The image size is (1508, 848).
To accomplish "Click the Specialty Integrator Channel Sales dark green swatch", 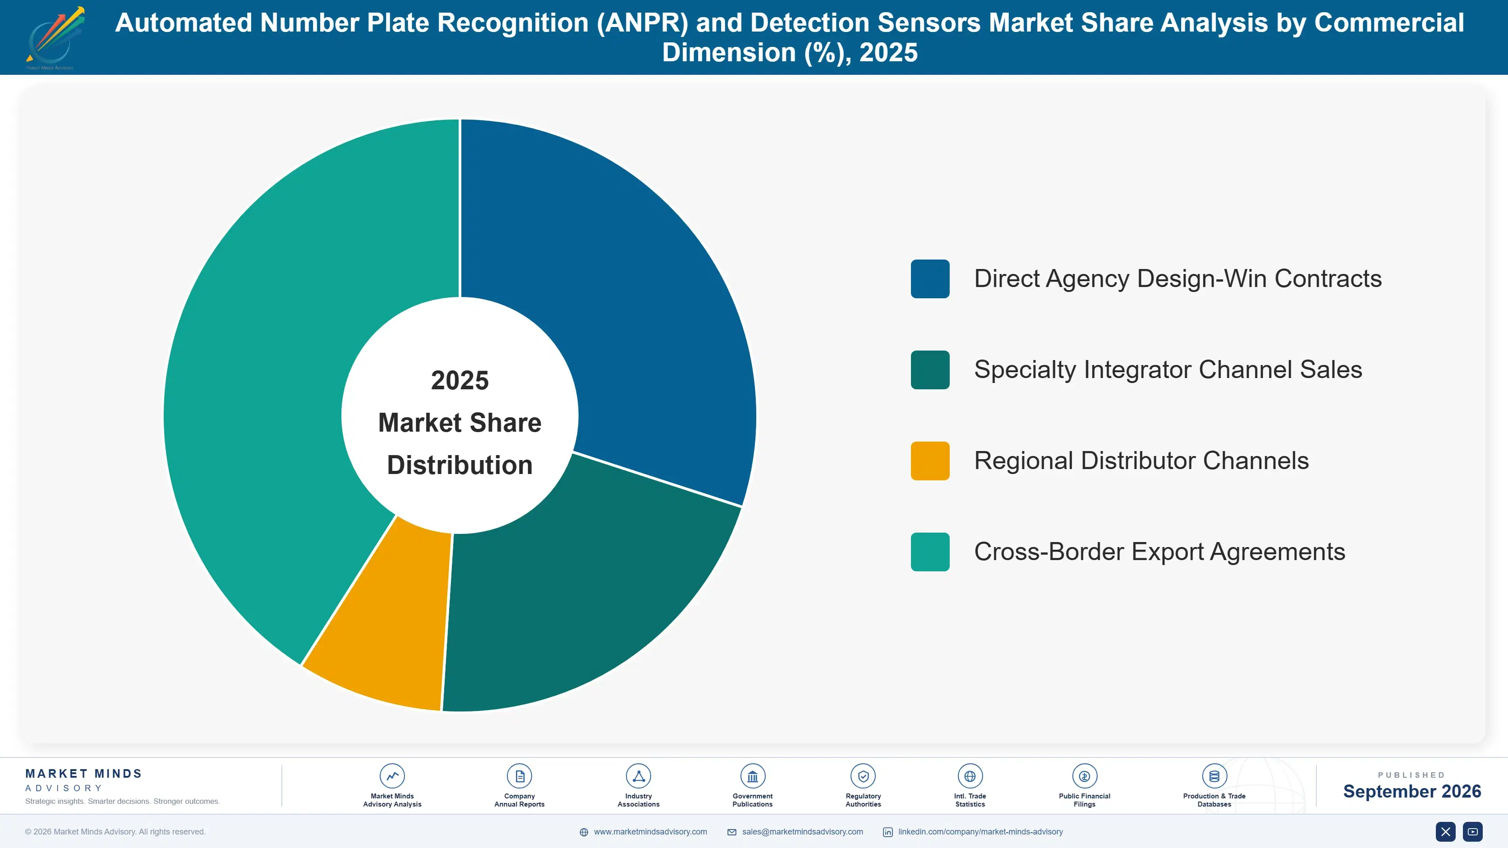I will tap(929, 369).
